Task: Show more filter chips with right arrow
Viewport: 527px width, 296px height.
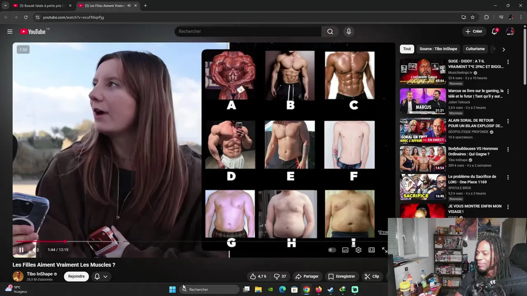Action: click(x=503, y=49)
